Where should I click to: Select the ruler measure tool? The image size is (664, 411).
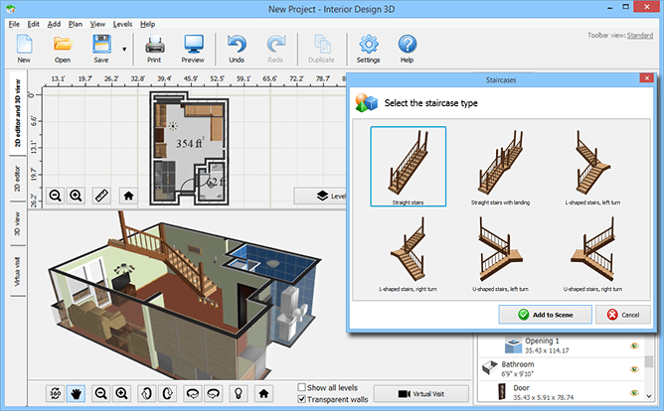[101, 196]
